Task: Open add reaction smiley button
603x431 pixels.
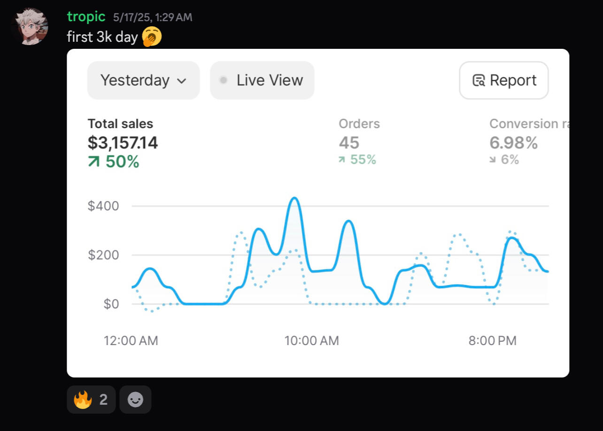Action: [135, 400]
